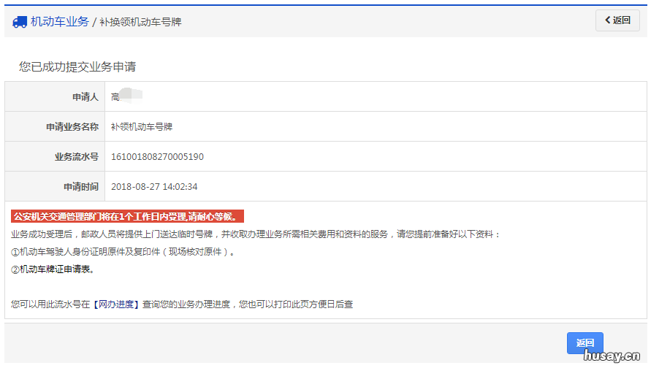651x368 pixels.
Task: Click the blue truck icon in the header
Action: point(20,22)
